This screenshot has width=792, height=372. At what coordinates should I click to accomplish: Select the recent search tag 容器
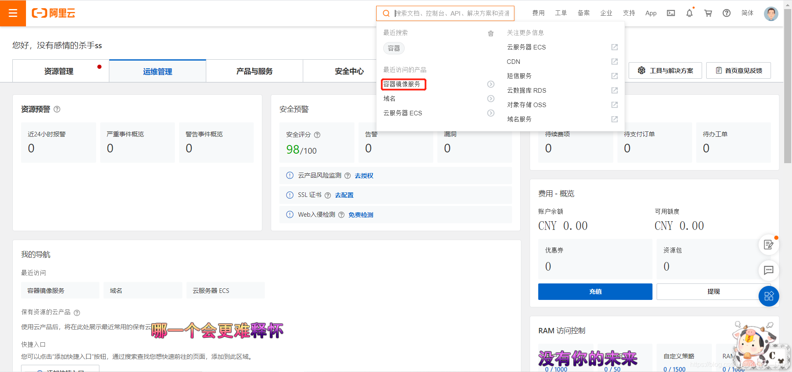coord(394,48)
